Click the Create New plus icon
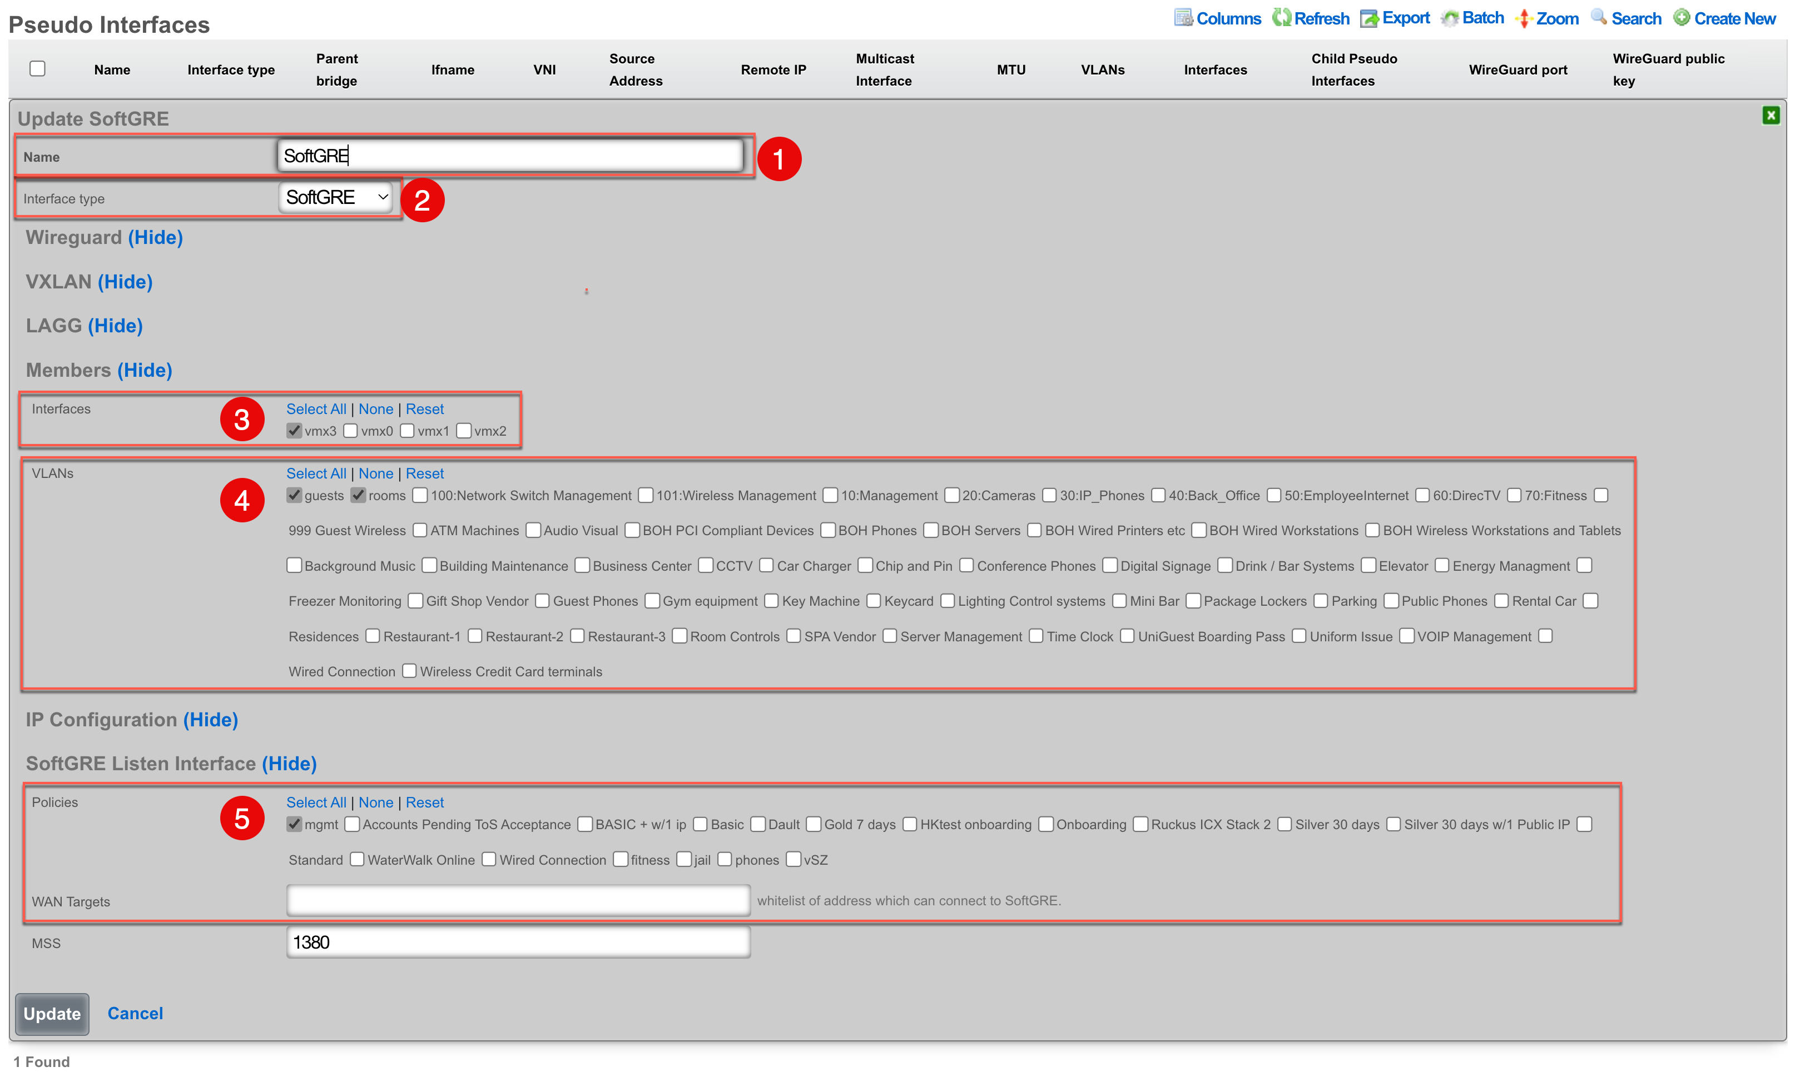1815x1077 pixels. click(1682, 17)
